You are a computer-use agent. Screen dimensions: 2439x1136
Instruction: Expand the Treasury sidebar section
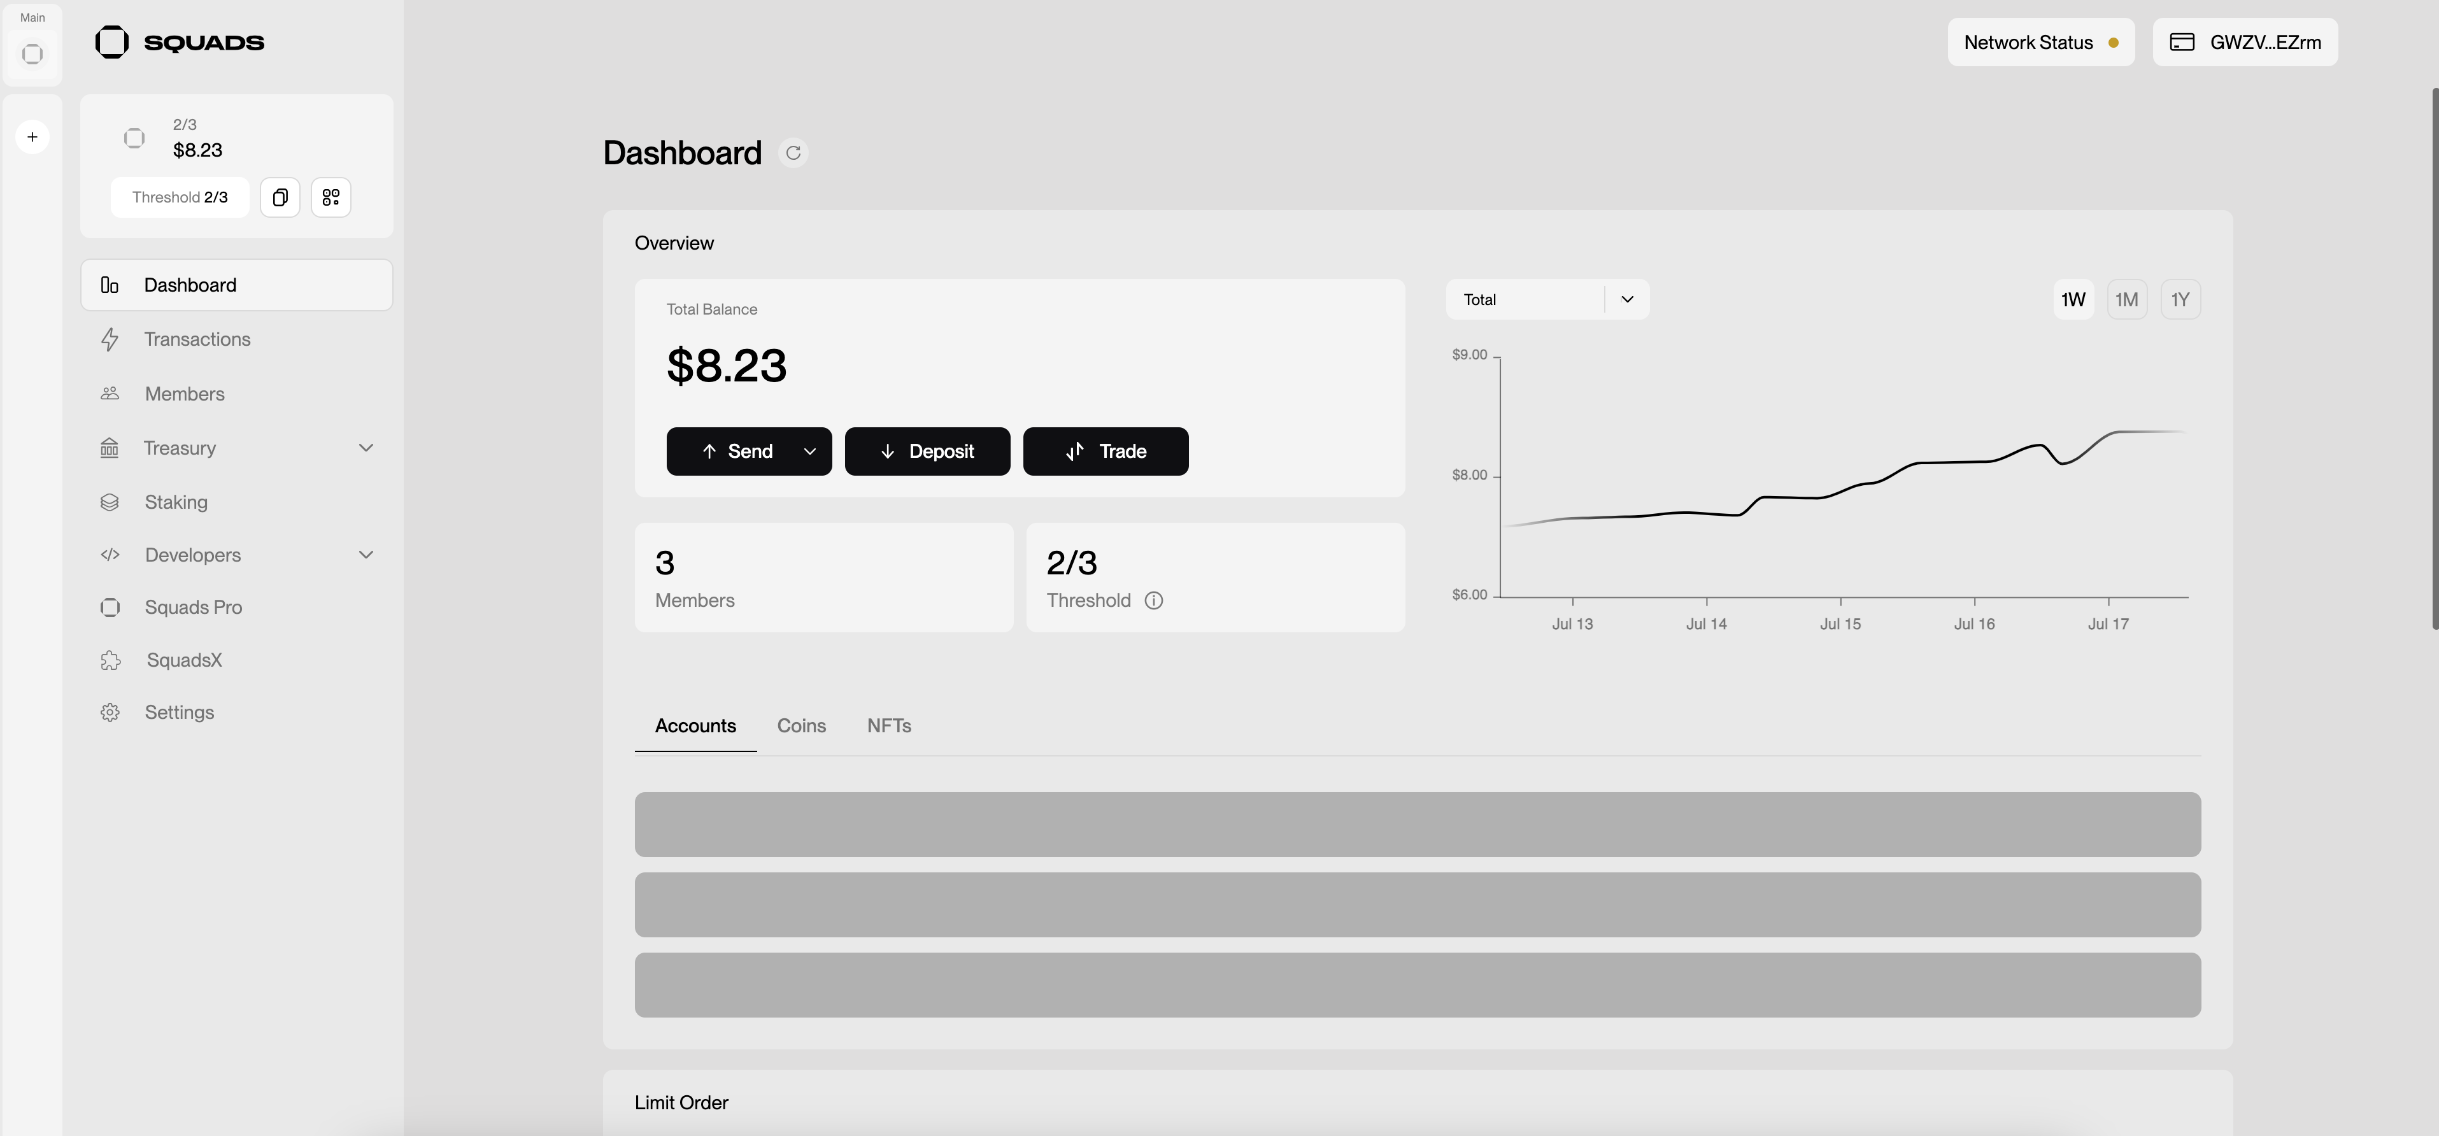[x=366, y=448]
